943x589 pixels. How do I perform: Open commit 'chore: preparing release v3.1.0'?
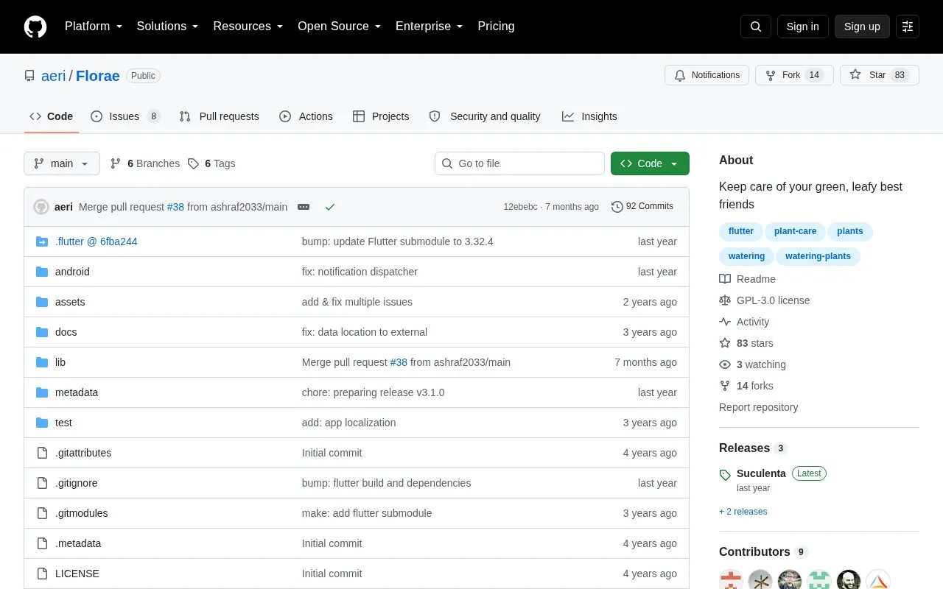(374, 392)
